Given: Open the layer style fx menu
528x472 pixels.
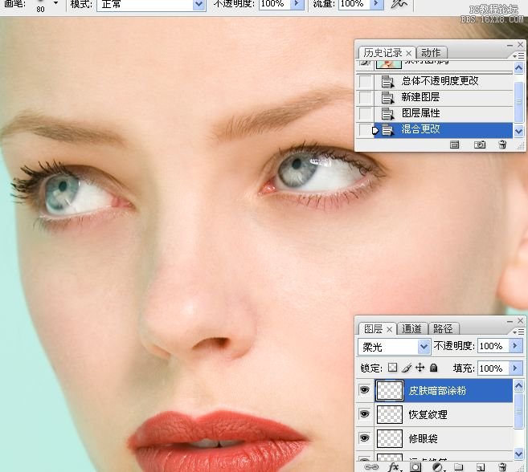Looking at the screenshot, I should (394, 467).
